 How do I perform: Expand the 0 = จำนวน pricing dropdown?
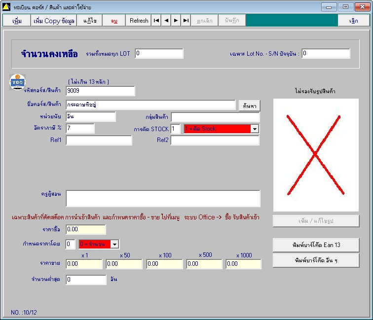tap(114, 244)
